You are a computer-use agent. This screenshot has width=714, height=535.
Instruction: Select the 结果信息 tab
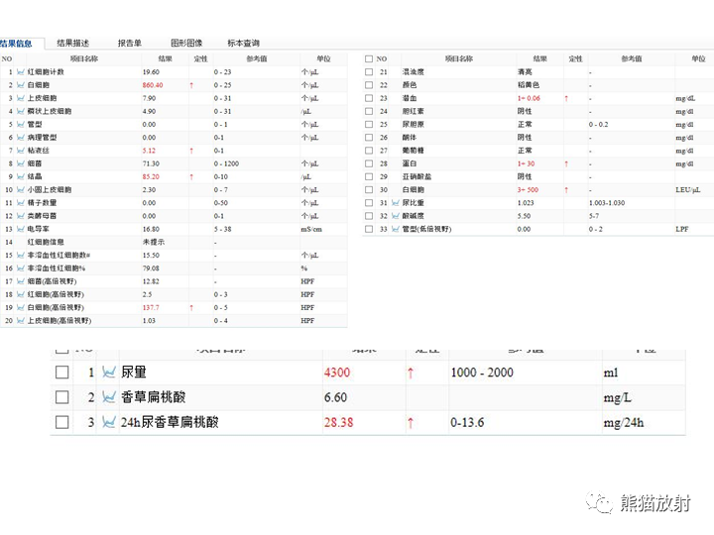[x=16, y=44]
